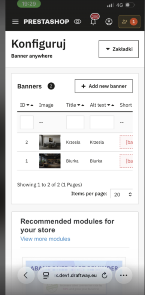145x295 pixels.
Task: Open page settings icon in address bar
Action: [x=46, y=276]
